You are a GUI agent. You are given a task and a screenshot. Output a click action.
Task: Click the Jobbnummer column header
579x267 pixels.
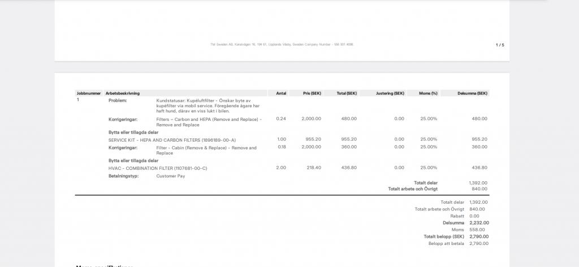tap(89, 93)
